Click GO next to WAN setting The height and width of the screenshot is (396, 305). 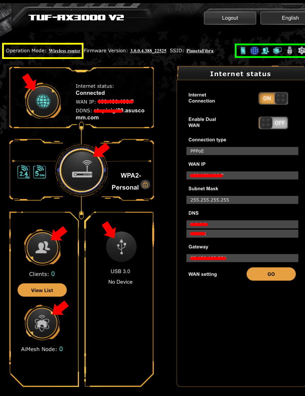pyautogui.click(x=271, y=274)
